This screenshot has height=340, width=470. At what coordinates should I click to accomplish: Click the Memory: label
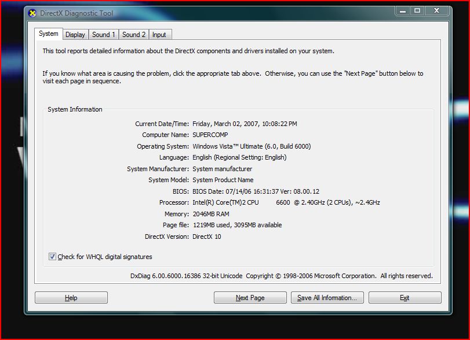point(177,214)
